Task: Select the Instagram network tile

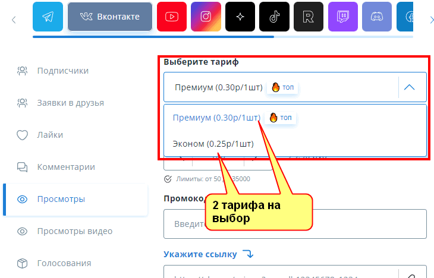Action: click(206, 17)
